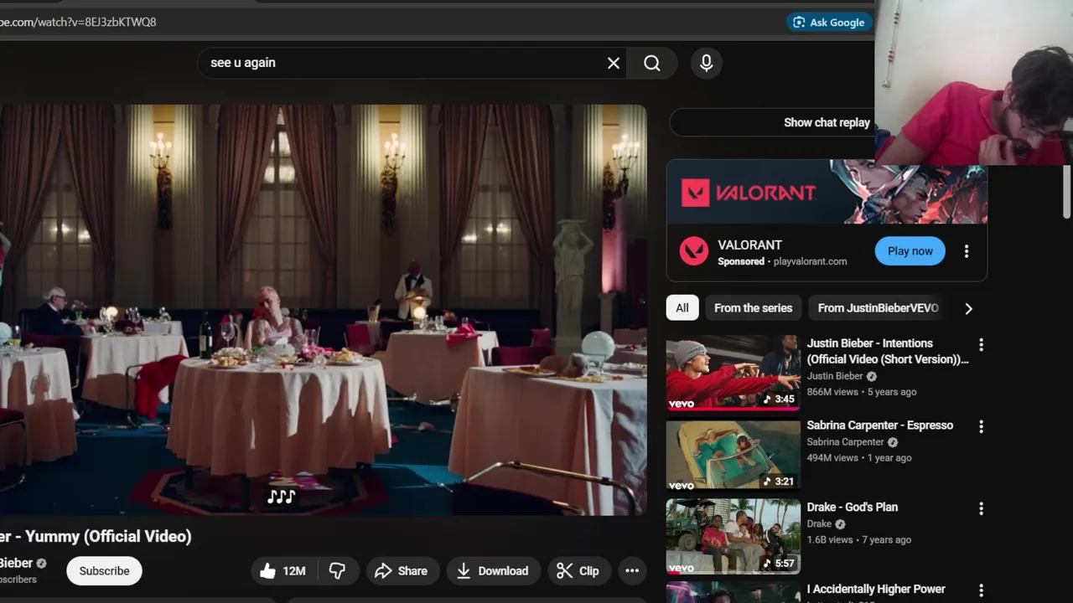Expand more filter chips with right arrow
The height and width of the screenshot is (603, 1073).
pyautogui.click(x=968, y=308)
